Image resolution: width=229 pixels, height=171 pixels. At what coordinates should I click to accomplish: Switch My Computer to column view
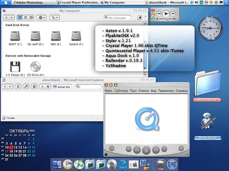[31, 17]
